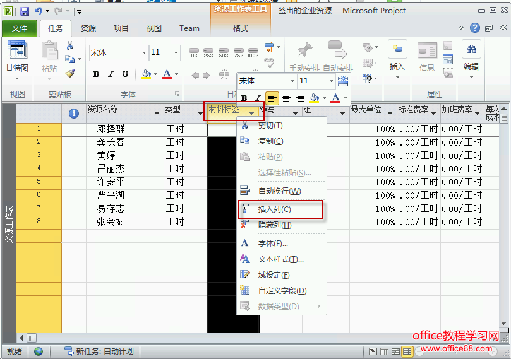Select the Format Painter brush icon
Viewport: 511px width, 359px height.
70,73
